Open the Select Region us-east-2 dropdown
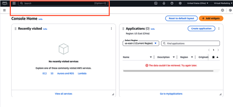233x107 pixels. (x=141, y=44)
